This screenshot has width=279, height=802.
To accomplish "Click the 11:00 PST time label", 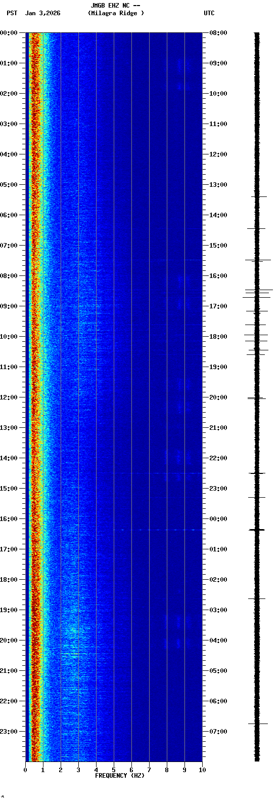I will [9, 367].
